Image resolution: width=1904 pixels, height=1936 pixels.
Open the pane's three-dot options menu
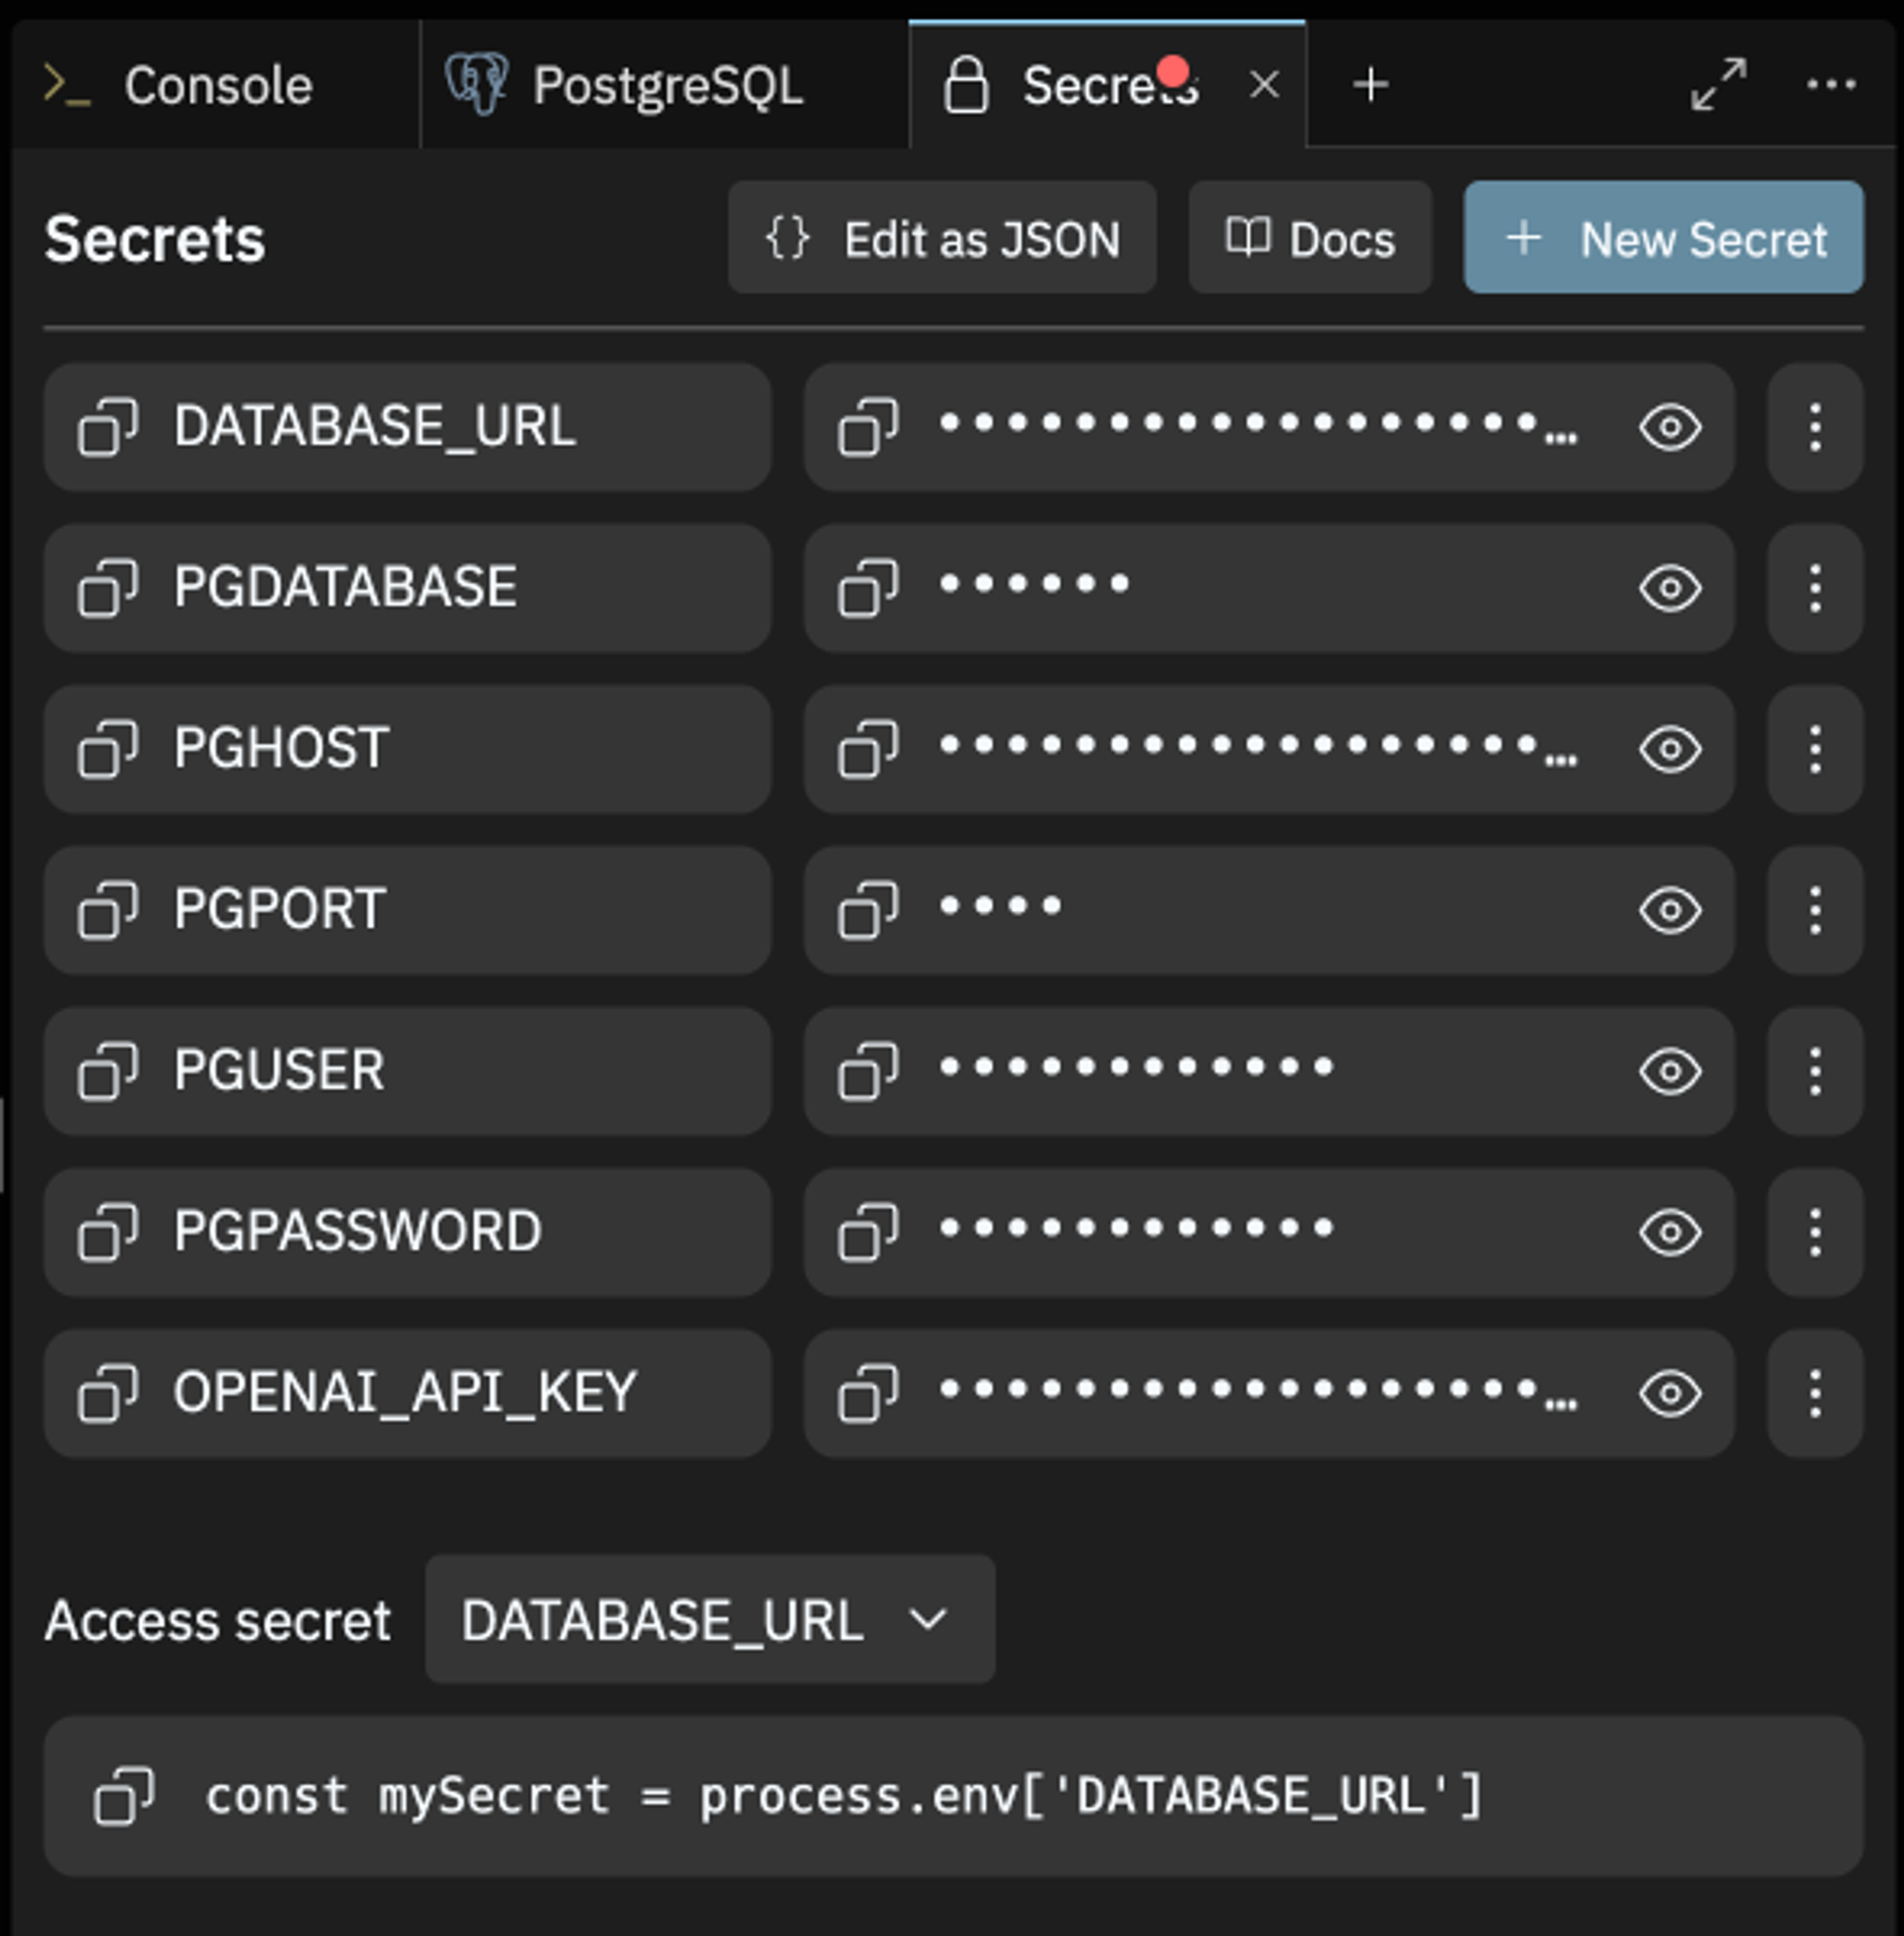(x=1830, y=85)
